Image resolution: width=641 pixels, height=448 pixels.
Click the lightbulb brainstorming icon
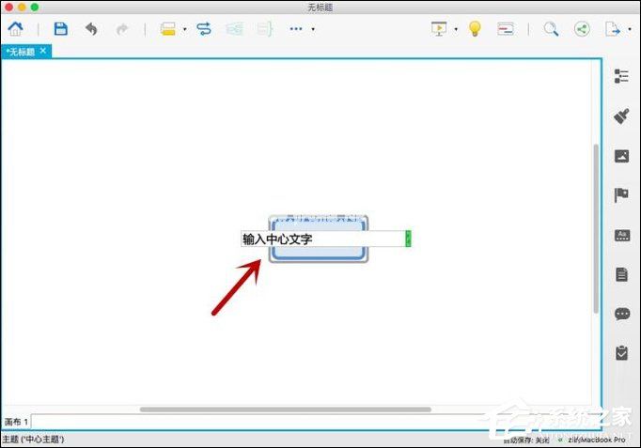click(475, 29)
